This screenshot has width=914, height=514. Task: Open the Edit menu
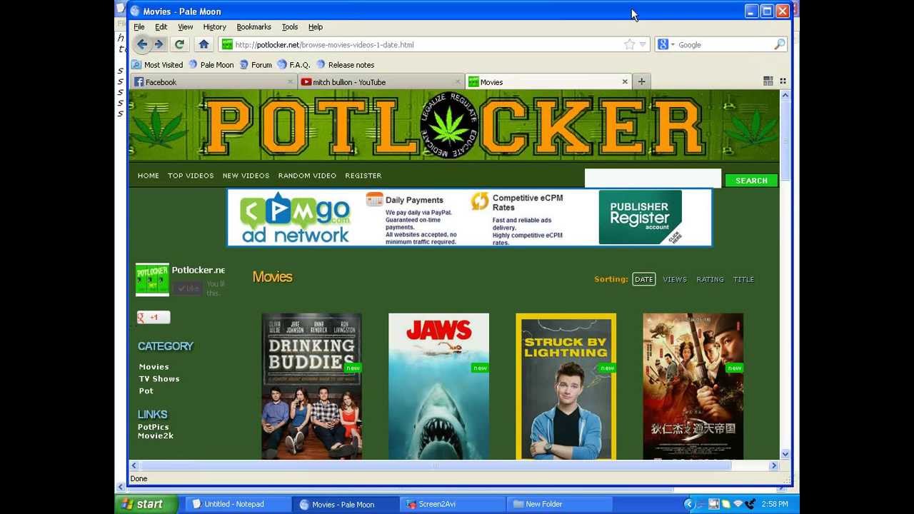(x=161, y=27)
